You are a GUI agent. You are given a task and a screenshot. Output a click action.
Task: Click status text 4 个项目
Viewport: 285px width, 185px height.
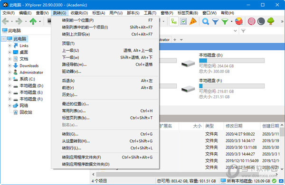tap(99, 181)
